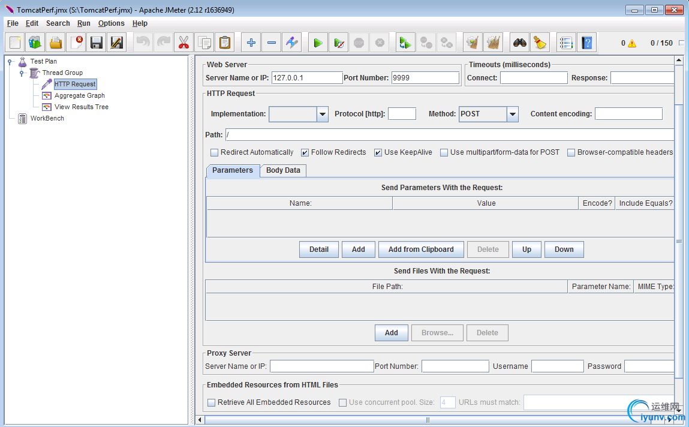Select WorkBench in the tree

click(x=47, y=118)
